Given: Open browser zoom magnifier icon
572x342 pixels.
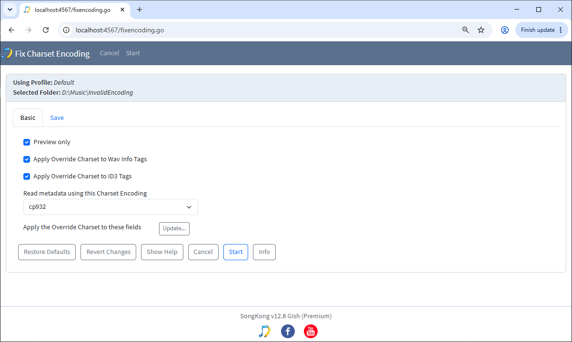Looking at the screenshot, I should tap(466, 30).
